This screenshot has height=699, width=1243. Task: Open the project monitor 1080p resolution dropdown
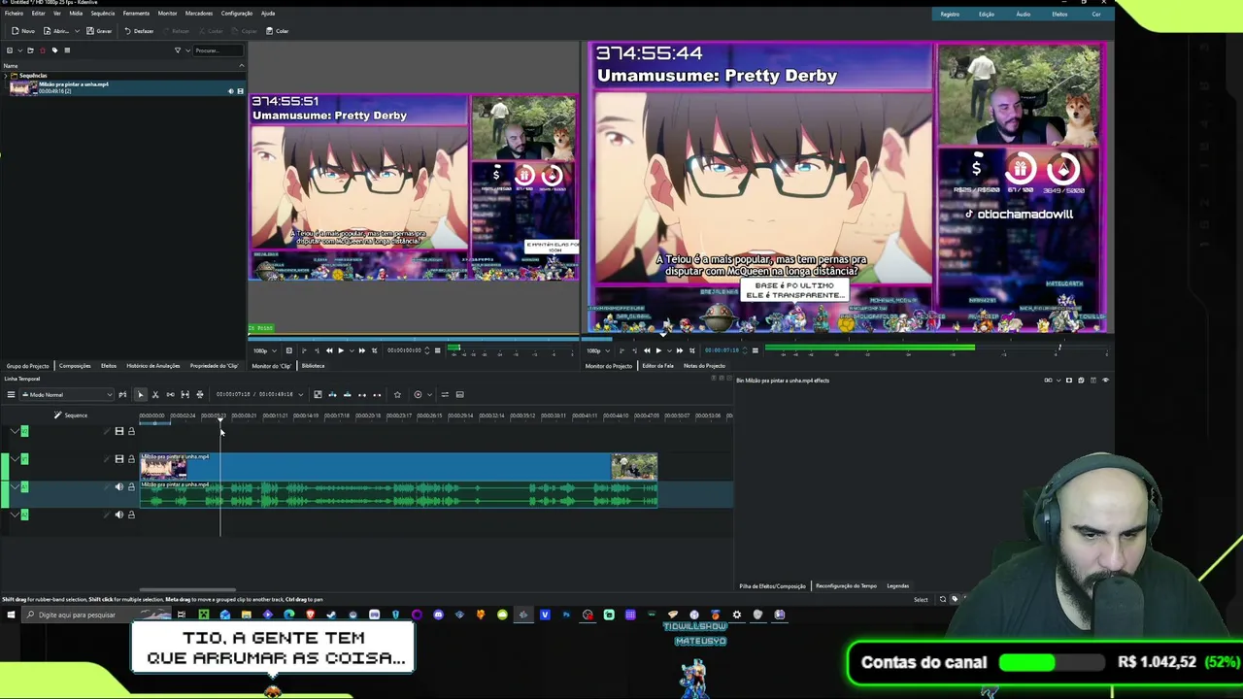pyautogui.click(x=596, y=350)
